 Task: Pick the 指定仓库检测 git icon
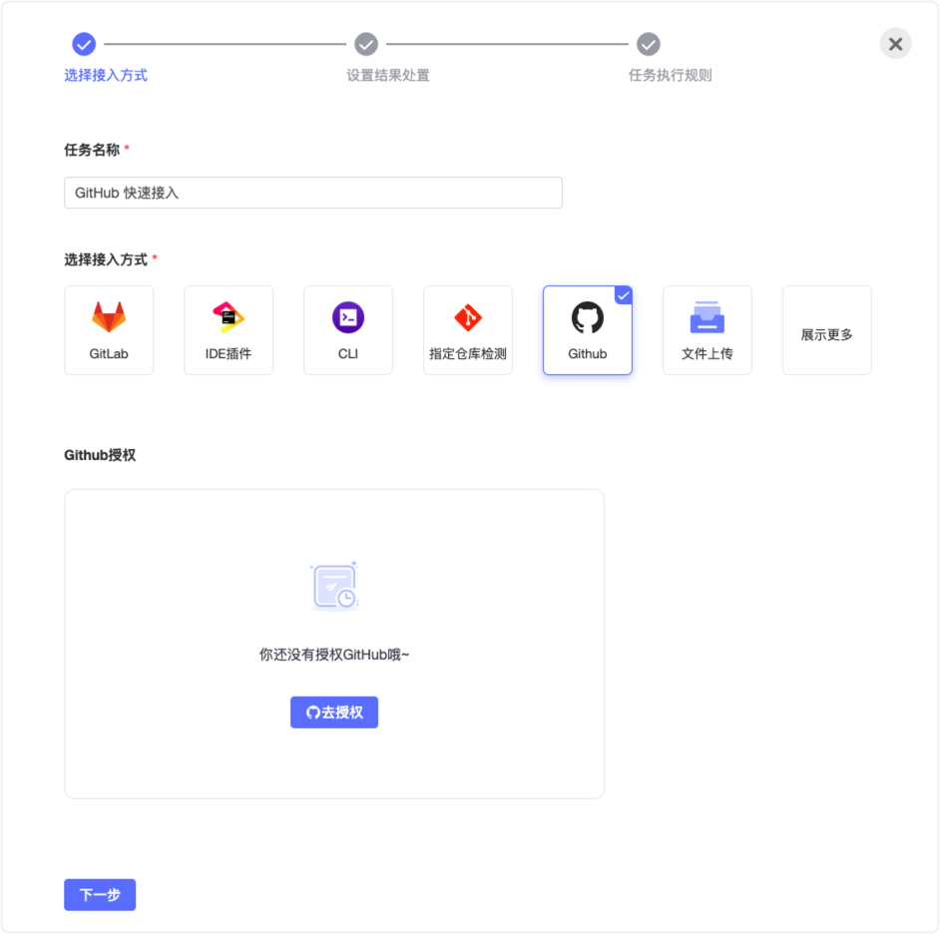click(468, 317)
